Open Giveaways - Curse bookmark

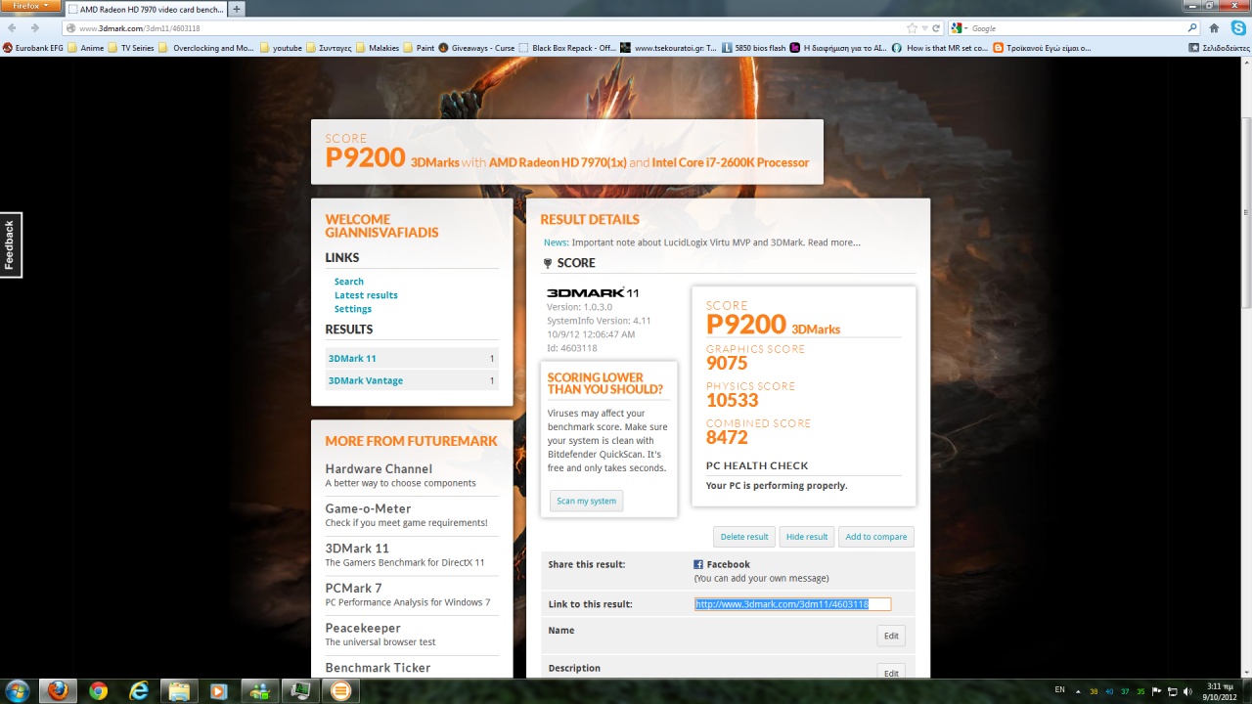(477, 47)
